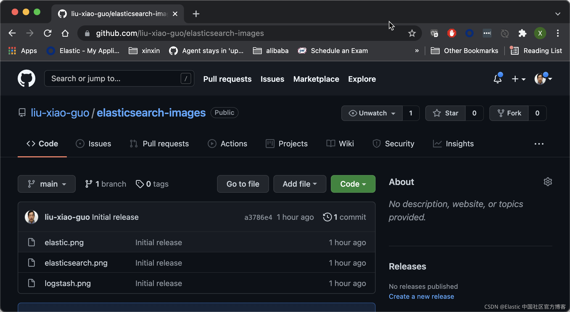The width and height of the screenshot is (570, 312).
Task: Open Apps bookmarks shortcut
Action: (x=23, y=51)
